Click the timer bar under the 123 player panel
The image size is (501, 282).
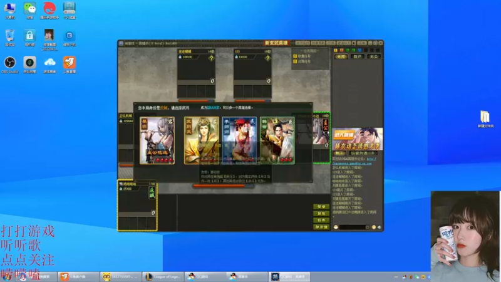coord(252,101)
